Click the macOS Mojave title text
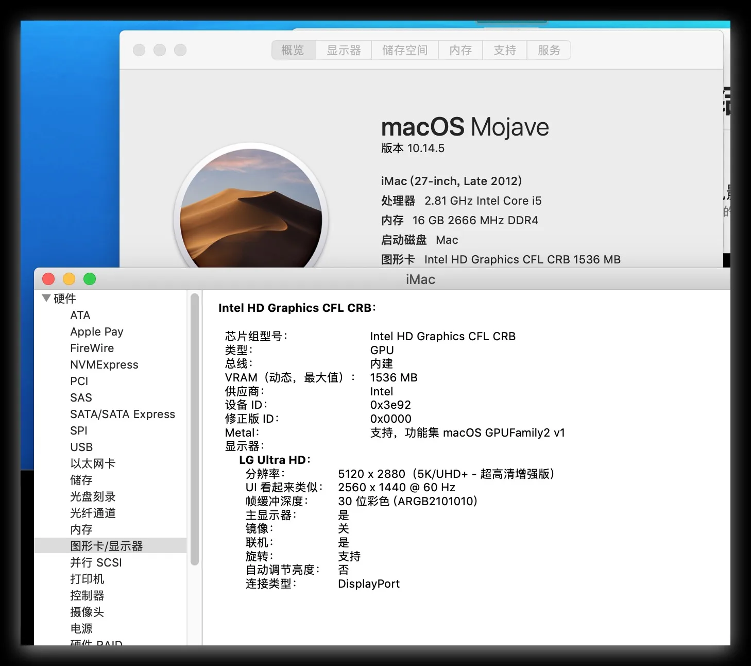The image size is (751, 666). [x=465, y=127]
